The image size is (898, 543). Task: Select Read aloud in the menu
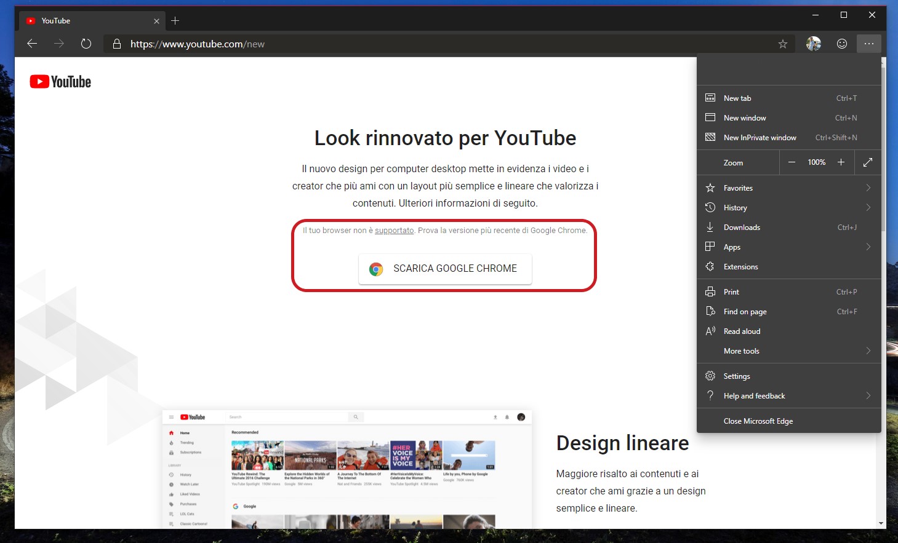click(789, 331)
